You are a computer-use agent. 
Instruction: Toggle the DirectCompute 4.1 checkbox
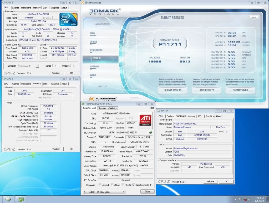[134, 185]
